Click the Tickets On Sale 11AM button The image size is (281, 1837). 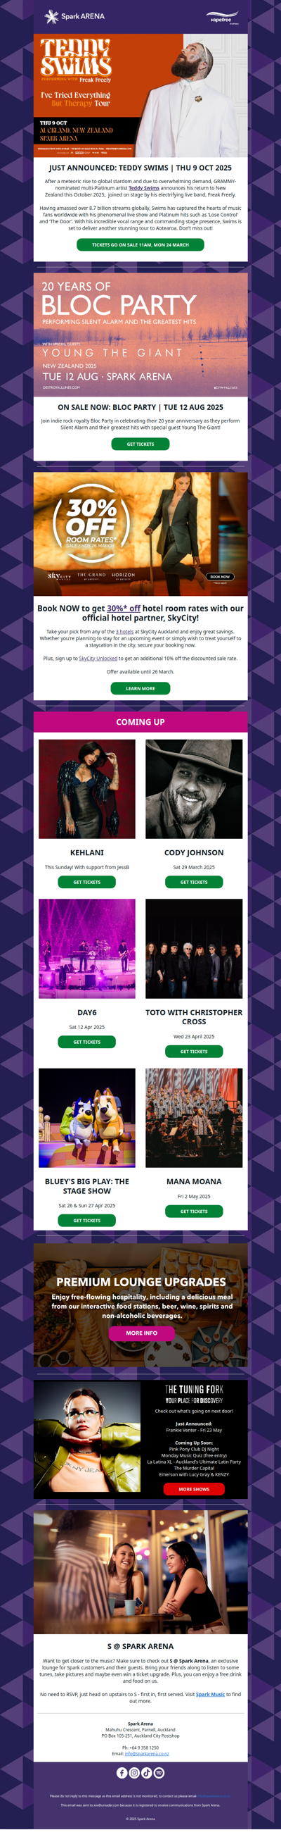(140, 244)
